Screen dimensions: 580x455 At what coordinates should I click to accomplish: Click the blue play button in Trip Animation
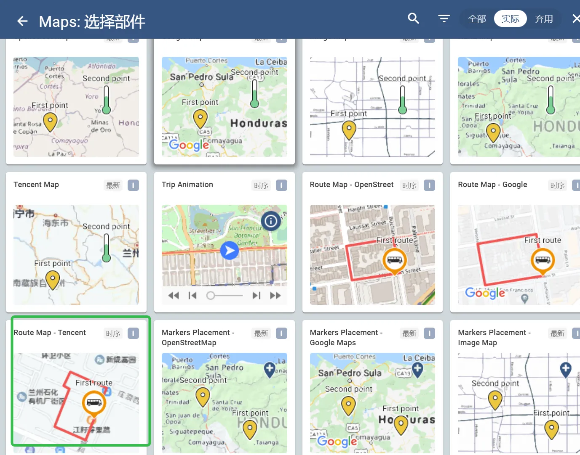tap(230, 251)
